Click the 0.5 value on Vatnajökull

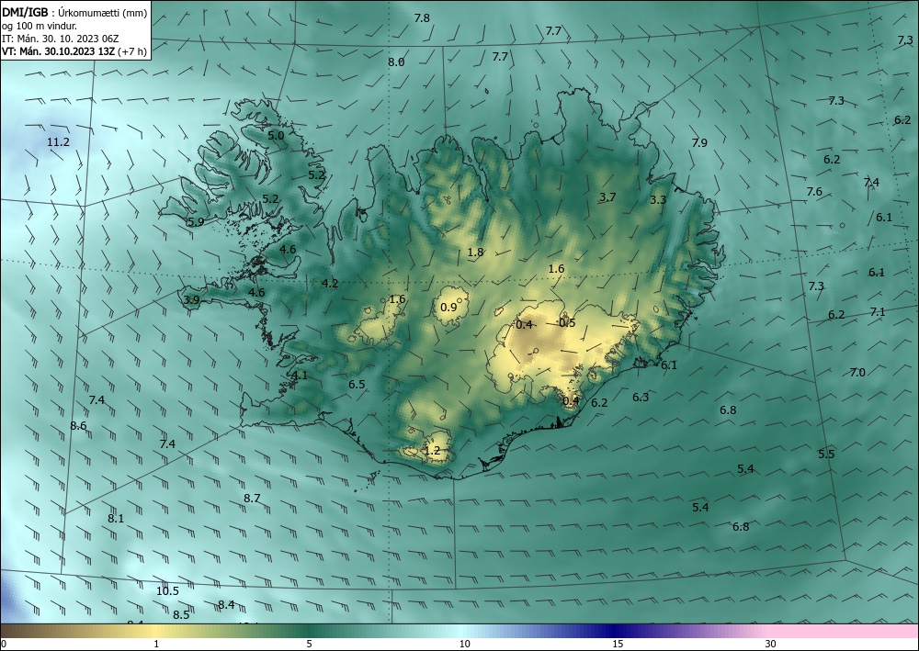pos(567,322)
